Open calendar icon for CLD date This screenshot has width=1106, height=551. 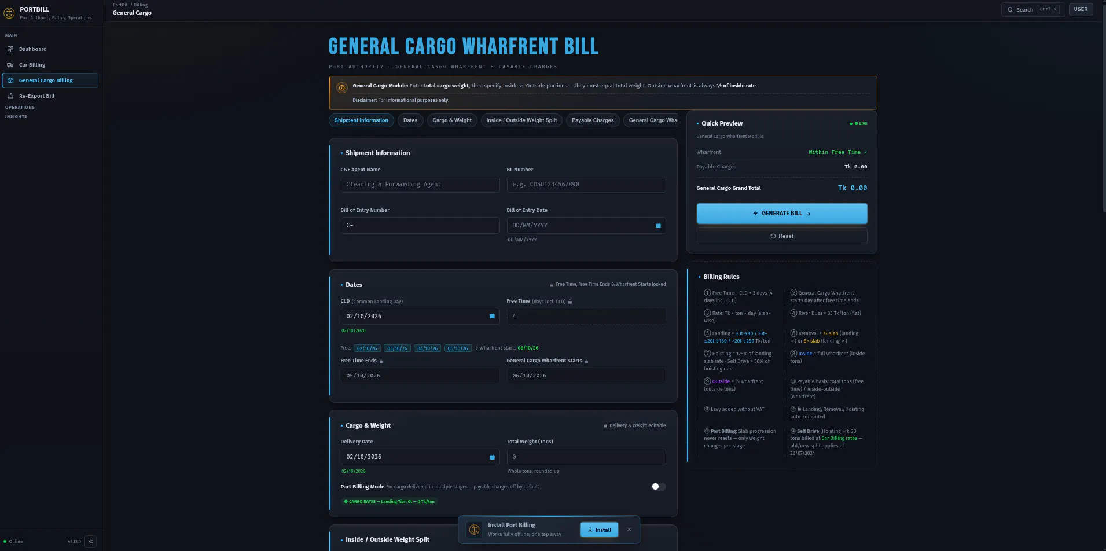(x=492, y=316)
